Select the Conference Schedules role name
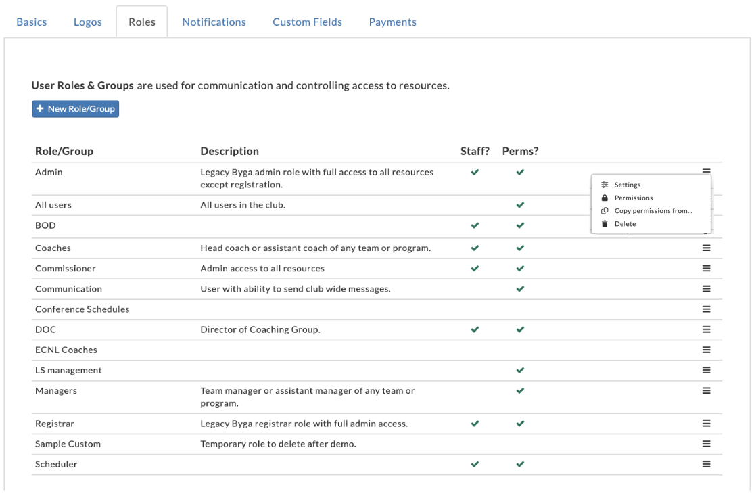756x502 pixels. point(82,309)
